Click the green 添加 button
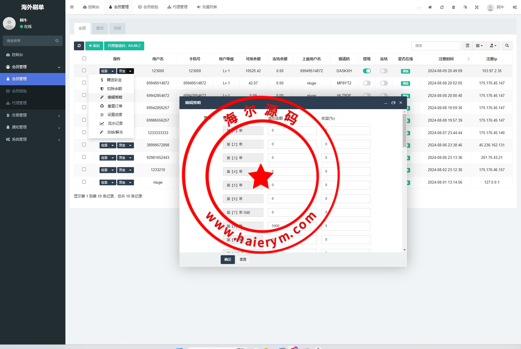 94,46
